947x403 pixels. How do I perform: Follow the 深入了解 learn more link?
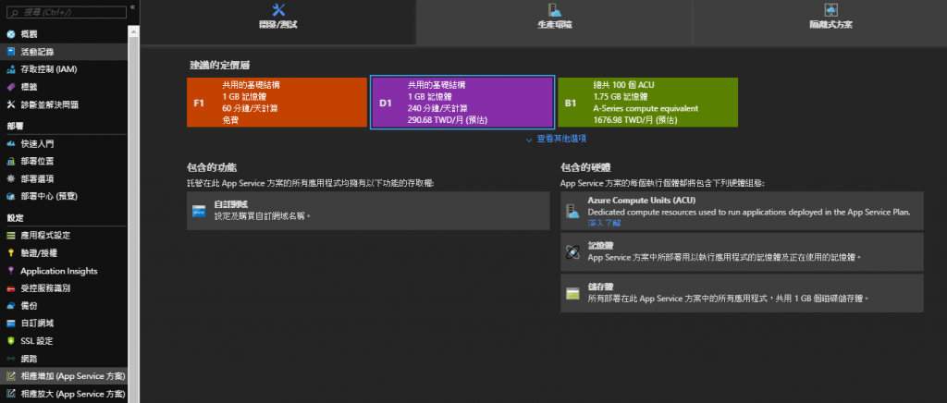point(604,223)
